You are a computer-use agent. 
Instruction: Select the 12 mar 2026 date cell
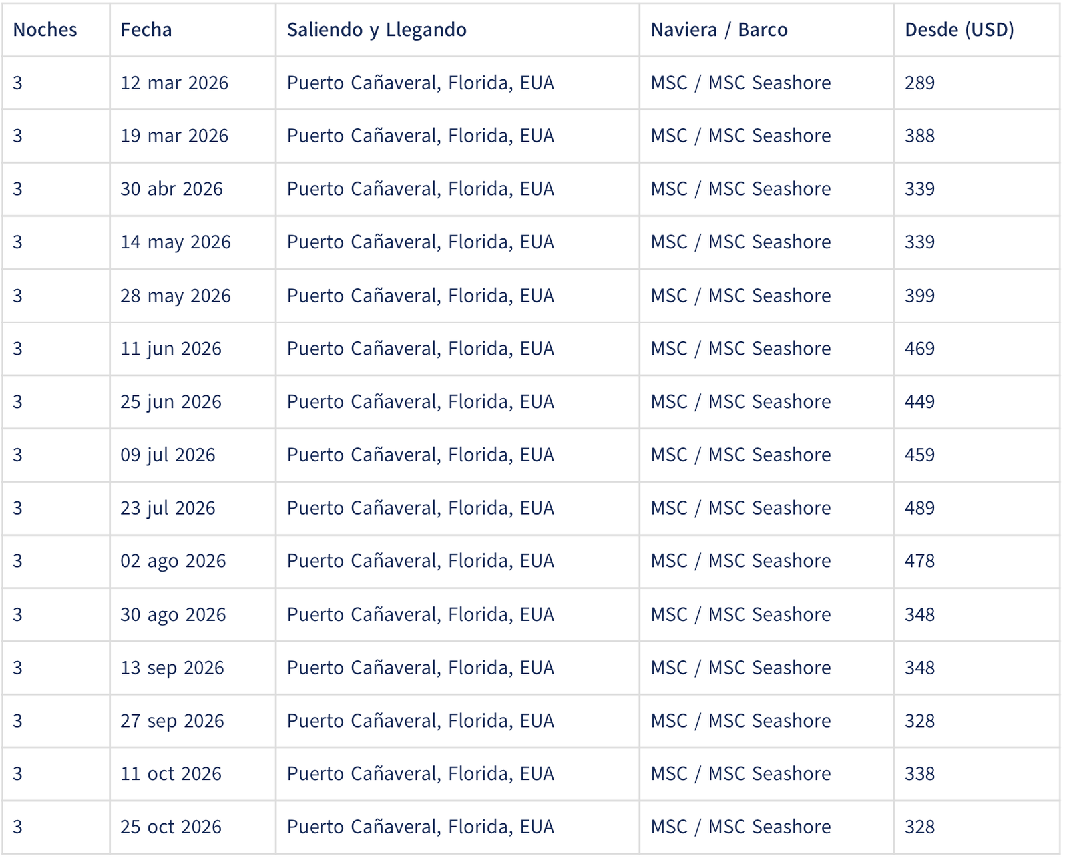(174, 83)
